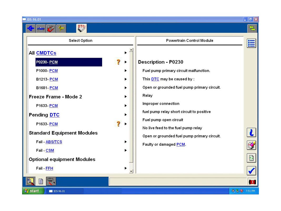This screenshot has width=281, height=211.
Task: Open the red manual icon at bottom right
Action: pyautogui.click(x=252, y=182)
